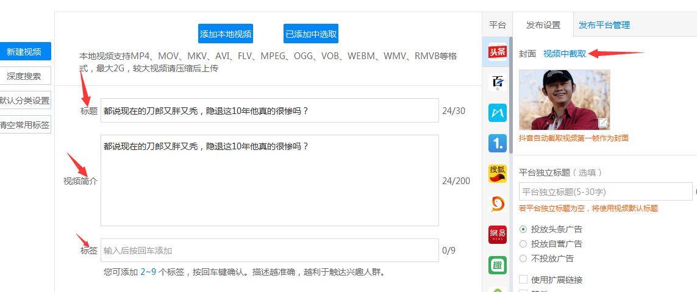The width and height of the screenshot is (697, 292).
Task: Select the Sohu (搜狐) platform icon
Action: [498, 174]
